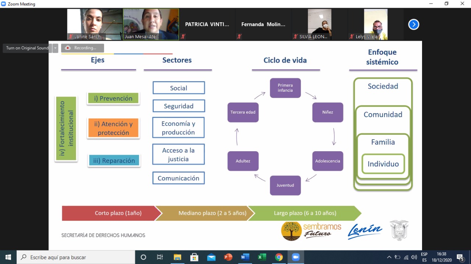The height and width of the screenshot is (264, 471).
Task: Click Acceso a la justicia box
Action: pyautogui.click(x=178, y=155)
